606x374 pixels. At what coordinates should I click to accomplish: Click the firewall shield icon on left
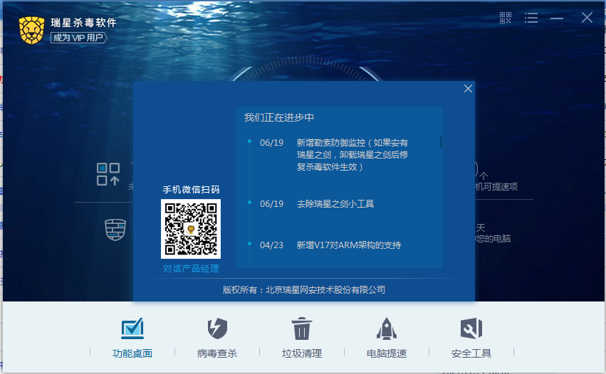click(x=115, y=230)
